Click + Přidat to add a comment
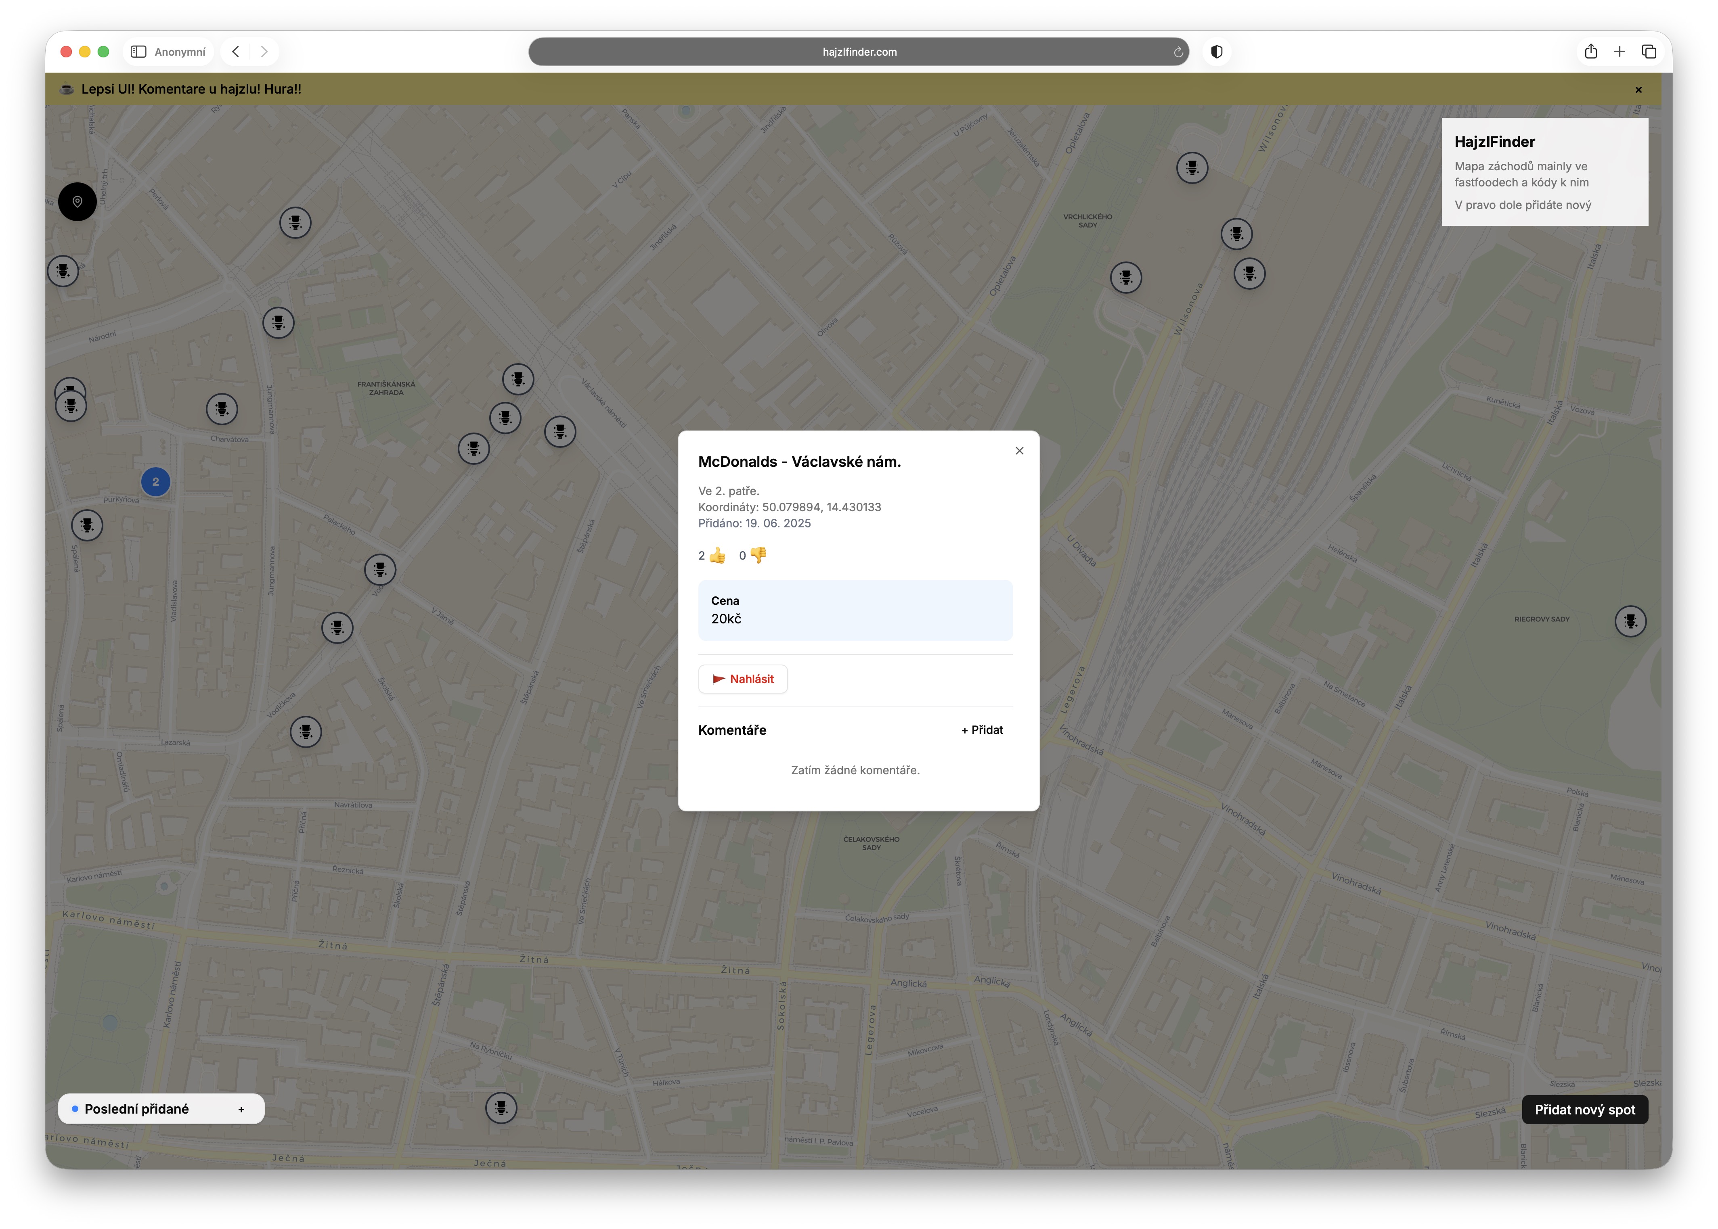This screenshot has height=1229, width=1718. 981,730
